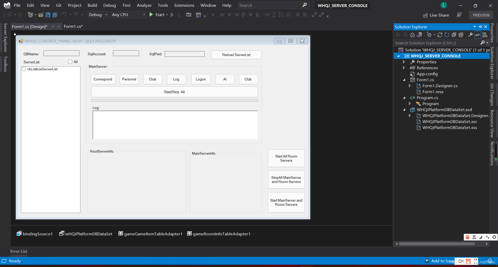
Task: Pin the Solution Explorer panel
Action: click(x=480, y=27)
